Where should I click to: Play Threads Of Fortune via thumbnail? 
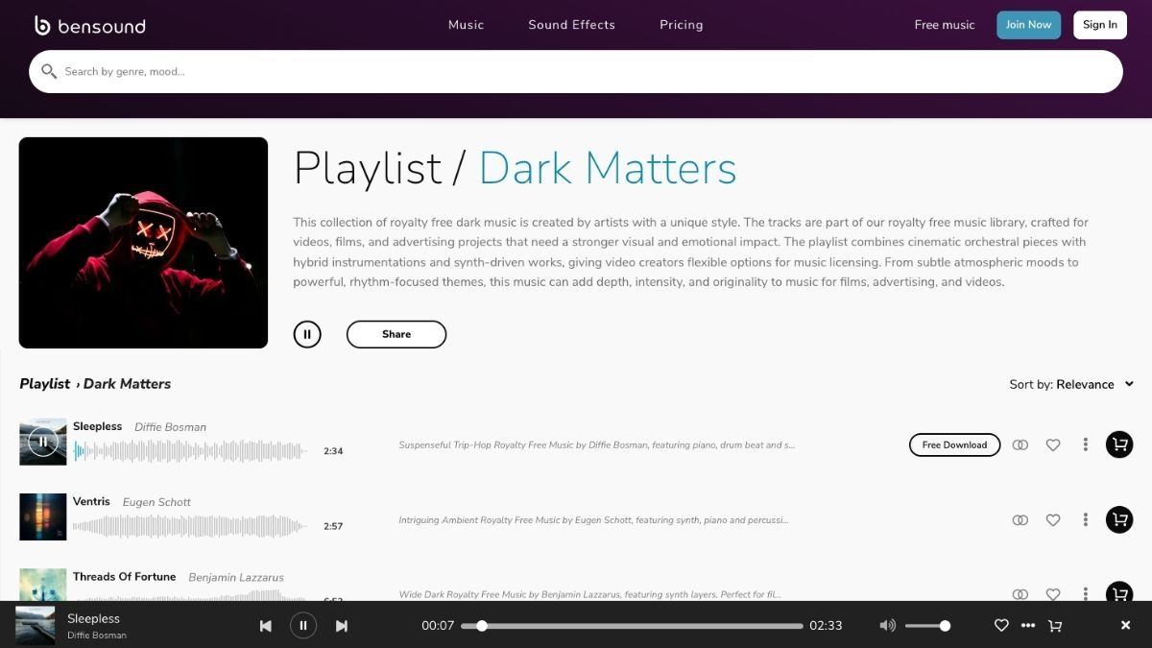[43, 585]
